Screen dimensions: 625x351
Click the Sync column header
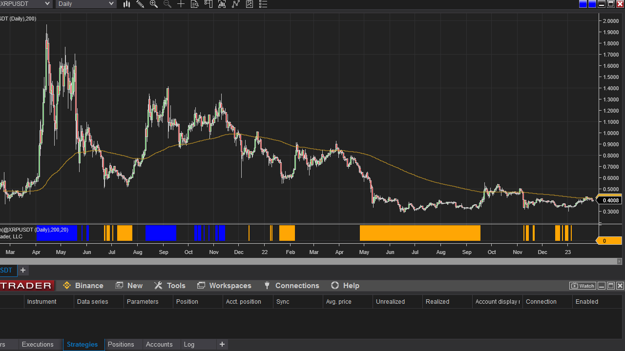298,302
